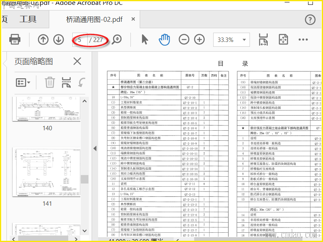Click the fit page to window icon

click(283, 39)
